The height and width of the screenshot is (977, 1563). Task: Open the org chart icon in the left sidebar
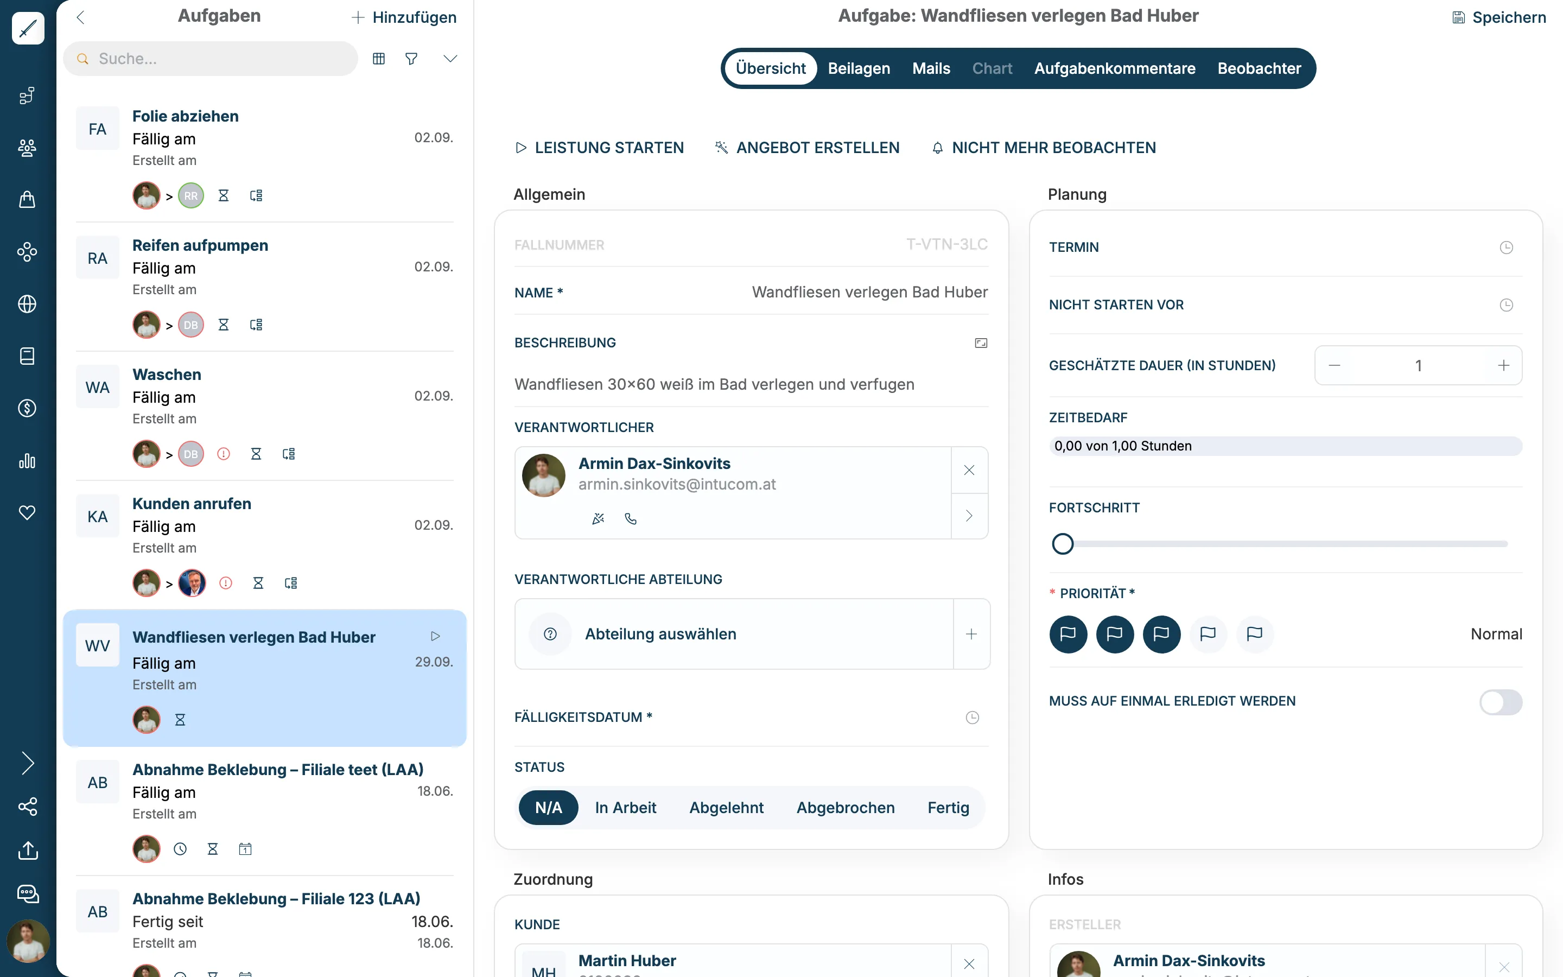(27, 96)
